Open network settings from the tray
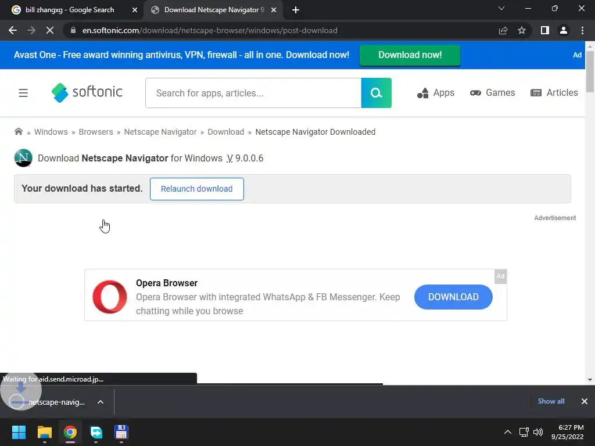This screenshot has width=595, height=446. click(x=524, y=432)
